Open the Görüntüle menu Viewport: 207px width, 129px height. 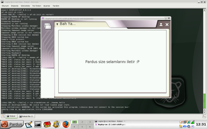[25, 6]
